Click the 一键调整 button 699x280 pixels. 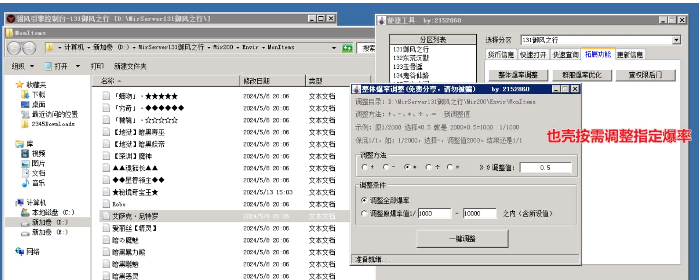coord(463,239)
